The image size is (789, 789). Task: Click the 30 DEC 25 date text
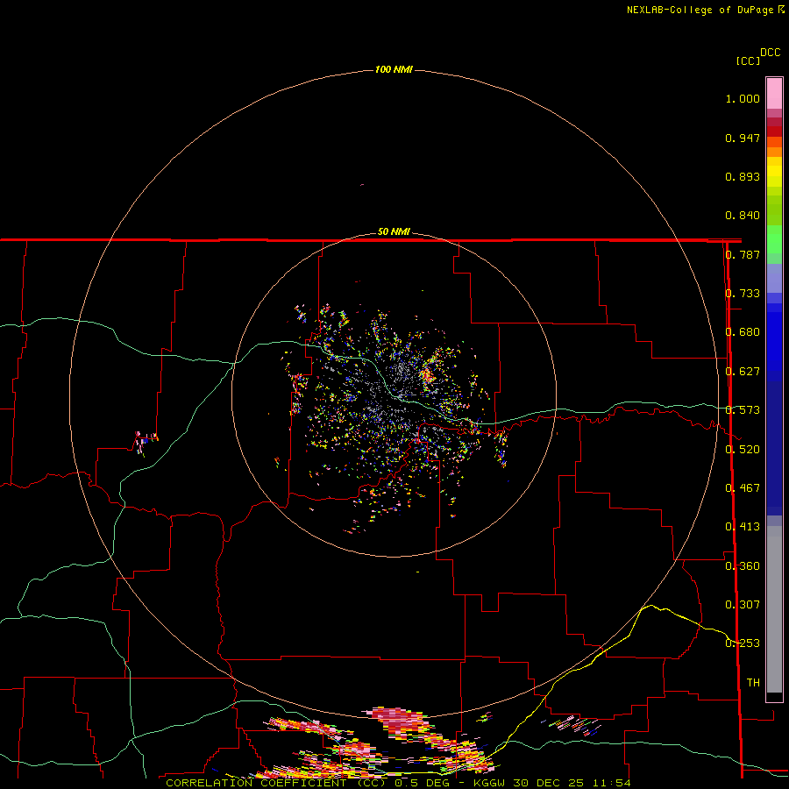pyautogui.click(x=548, y=783)
